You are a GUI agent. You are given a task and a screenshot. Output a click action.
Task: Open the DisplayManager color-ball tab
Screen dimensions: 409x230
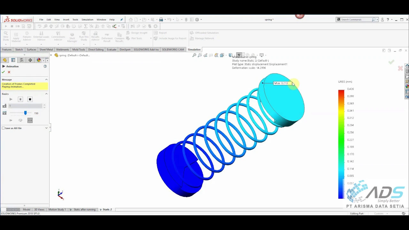click(39, 60)
